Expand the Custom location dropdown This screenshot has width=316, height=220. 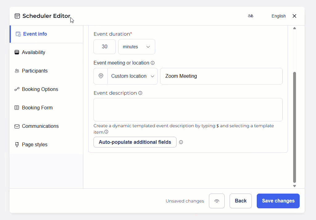tap(132, 76)
